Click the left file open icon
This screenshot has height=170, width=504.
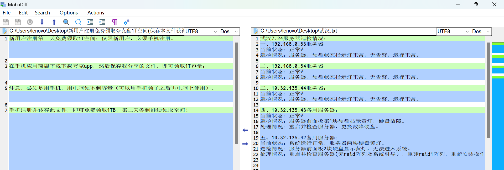pos(5,31)
